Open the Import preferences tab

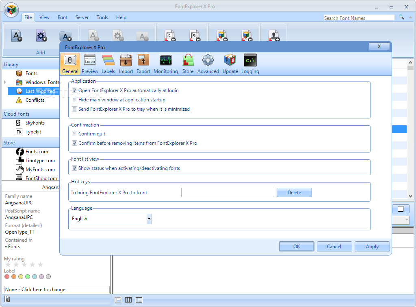point(126,64)
